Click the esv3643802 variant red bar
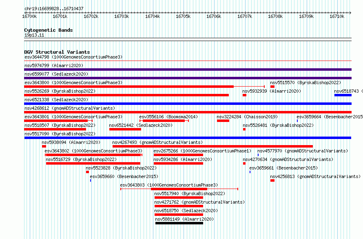The image size is (363, 239). point(93,155)
